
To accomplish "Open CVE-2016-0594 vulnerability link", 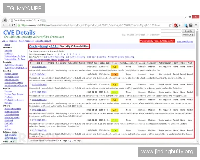I will [x=39, y=67].
